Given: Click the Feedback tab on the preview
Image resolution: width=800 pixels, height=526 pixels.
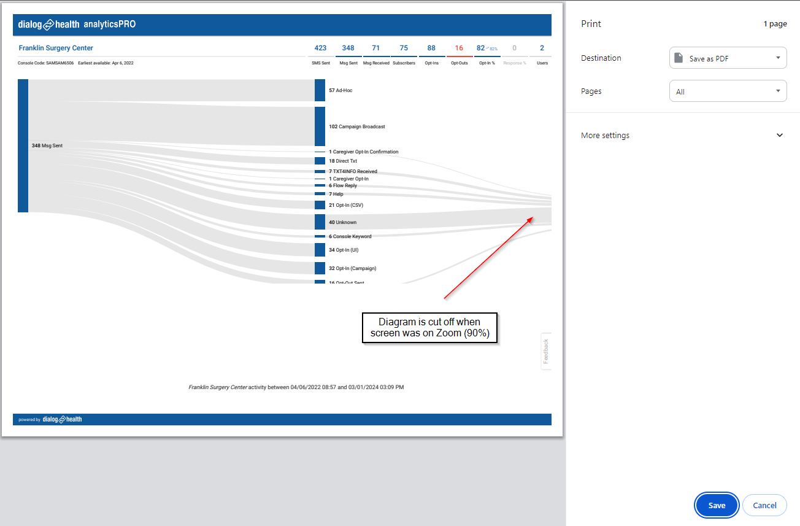Looking at the screenshot, I should coord(546,351).
